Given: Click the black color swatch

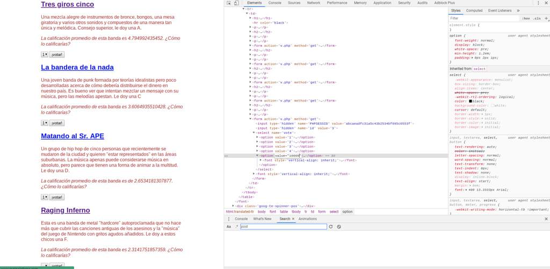Looking at the screenshot, I should tap(471, 101).
